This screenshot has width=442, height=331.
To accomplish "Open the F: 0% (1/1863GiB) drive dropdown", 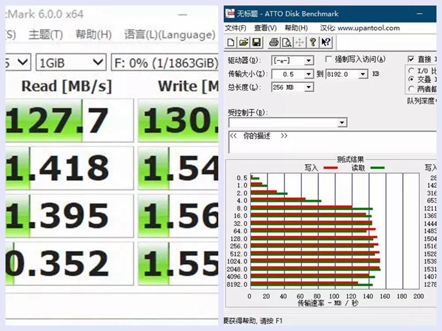I will 165,63.
